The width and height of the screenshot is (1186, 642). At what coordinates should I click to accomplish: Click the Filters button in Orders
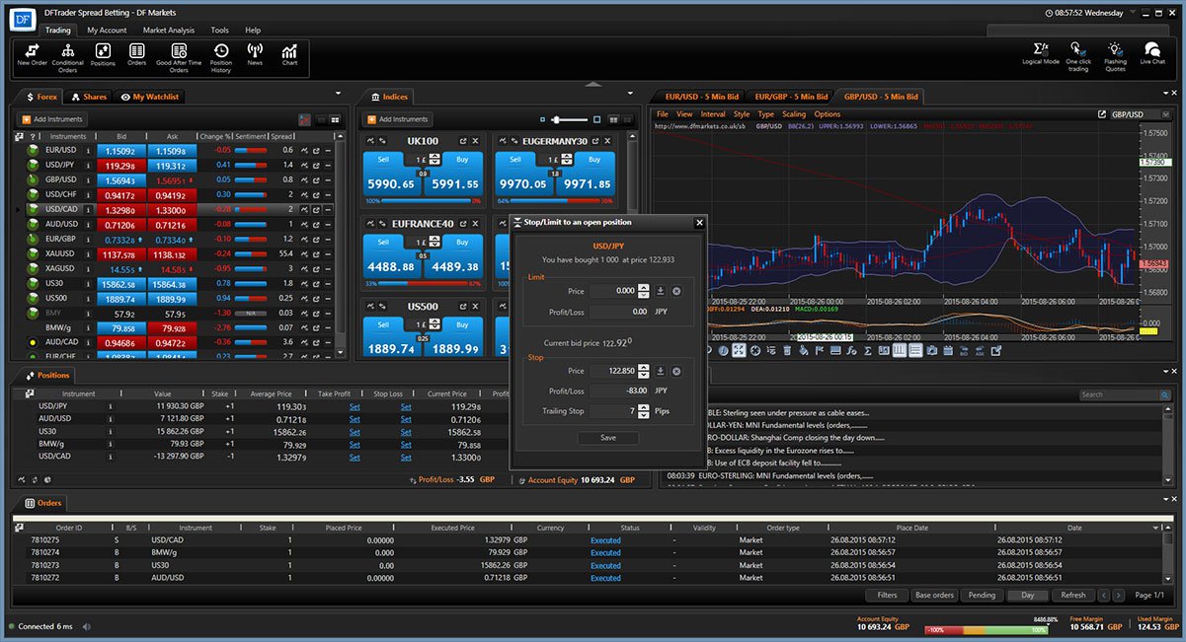[887, 596]
